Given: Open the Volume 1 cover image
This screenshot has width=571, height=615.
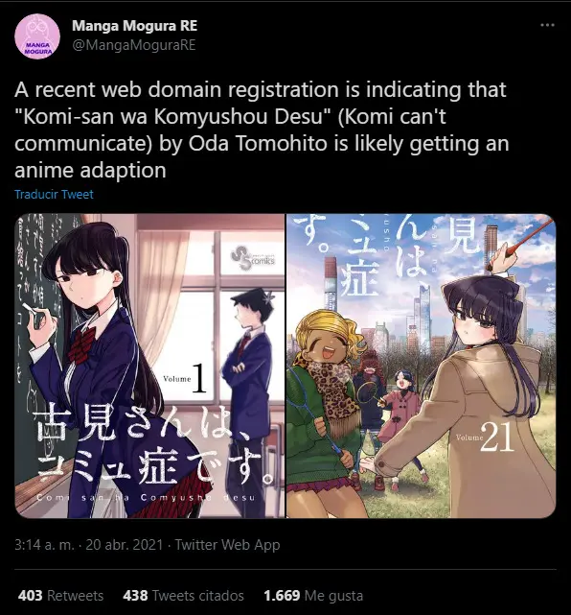Looking at the screenshot, I should coord(149,366).
